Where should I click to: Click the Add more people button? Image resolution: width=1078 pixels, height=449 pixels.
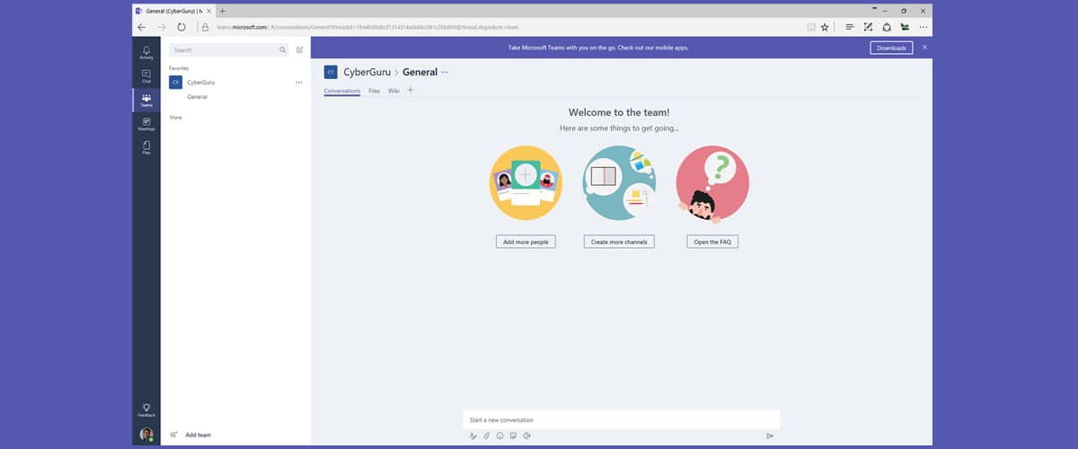coord(526,242)
